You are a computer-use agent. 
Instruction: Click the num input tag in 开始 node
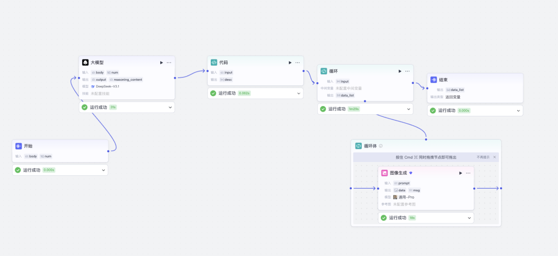pos(45,156)
